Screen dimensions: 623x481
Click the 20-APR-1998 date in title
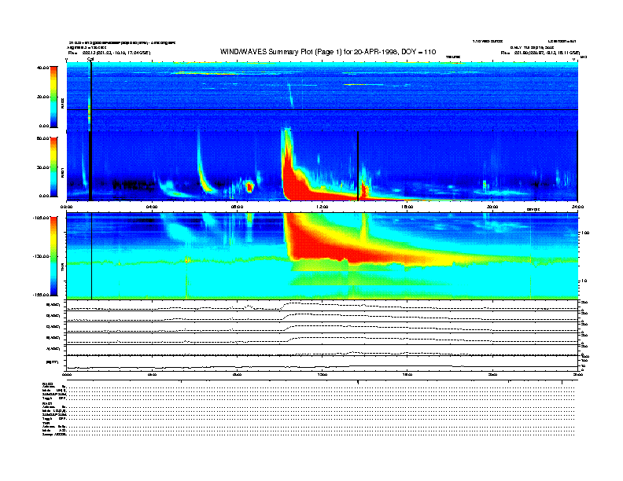pyautogui.click(x=375, y=52)
